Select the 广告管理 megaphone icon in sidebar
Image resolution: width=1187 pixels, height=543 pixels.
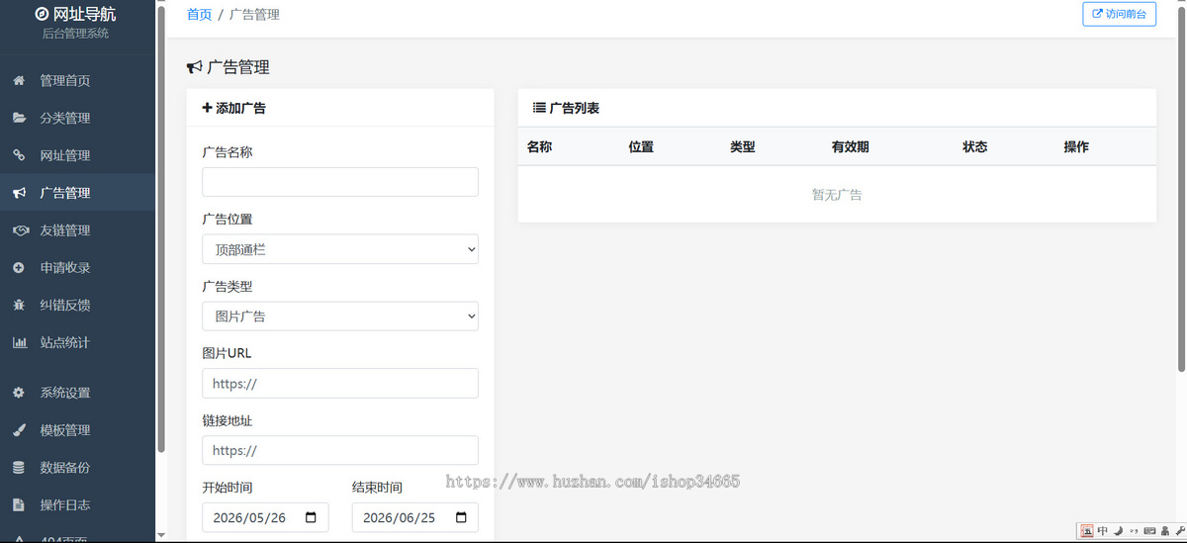(x=19, y=193)
